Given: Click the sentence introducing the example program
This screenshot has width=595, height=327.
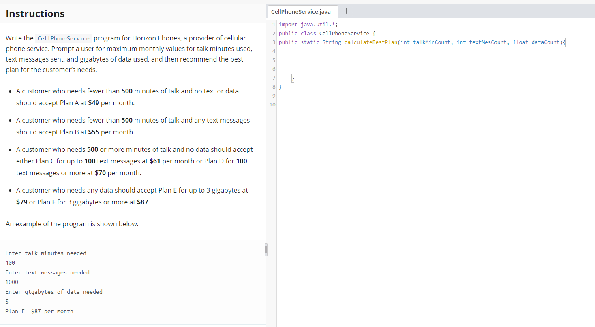Looking at the screenshot, I should pyautogui.click(x=72, y=224).
